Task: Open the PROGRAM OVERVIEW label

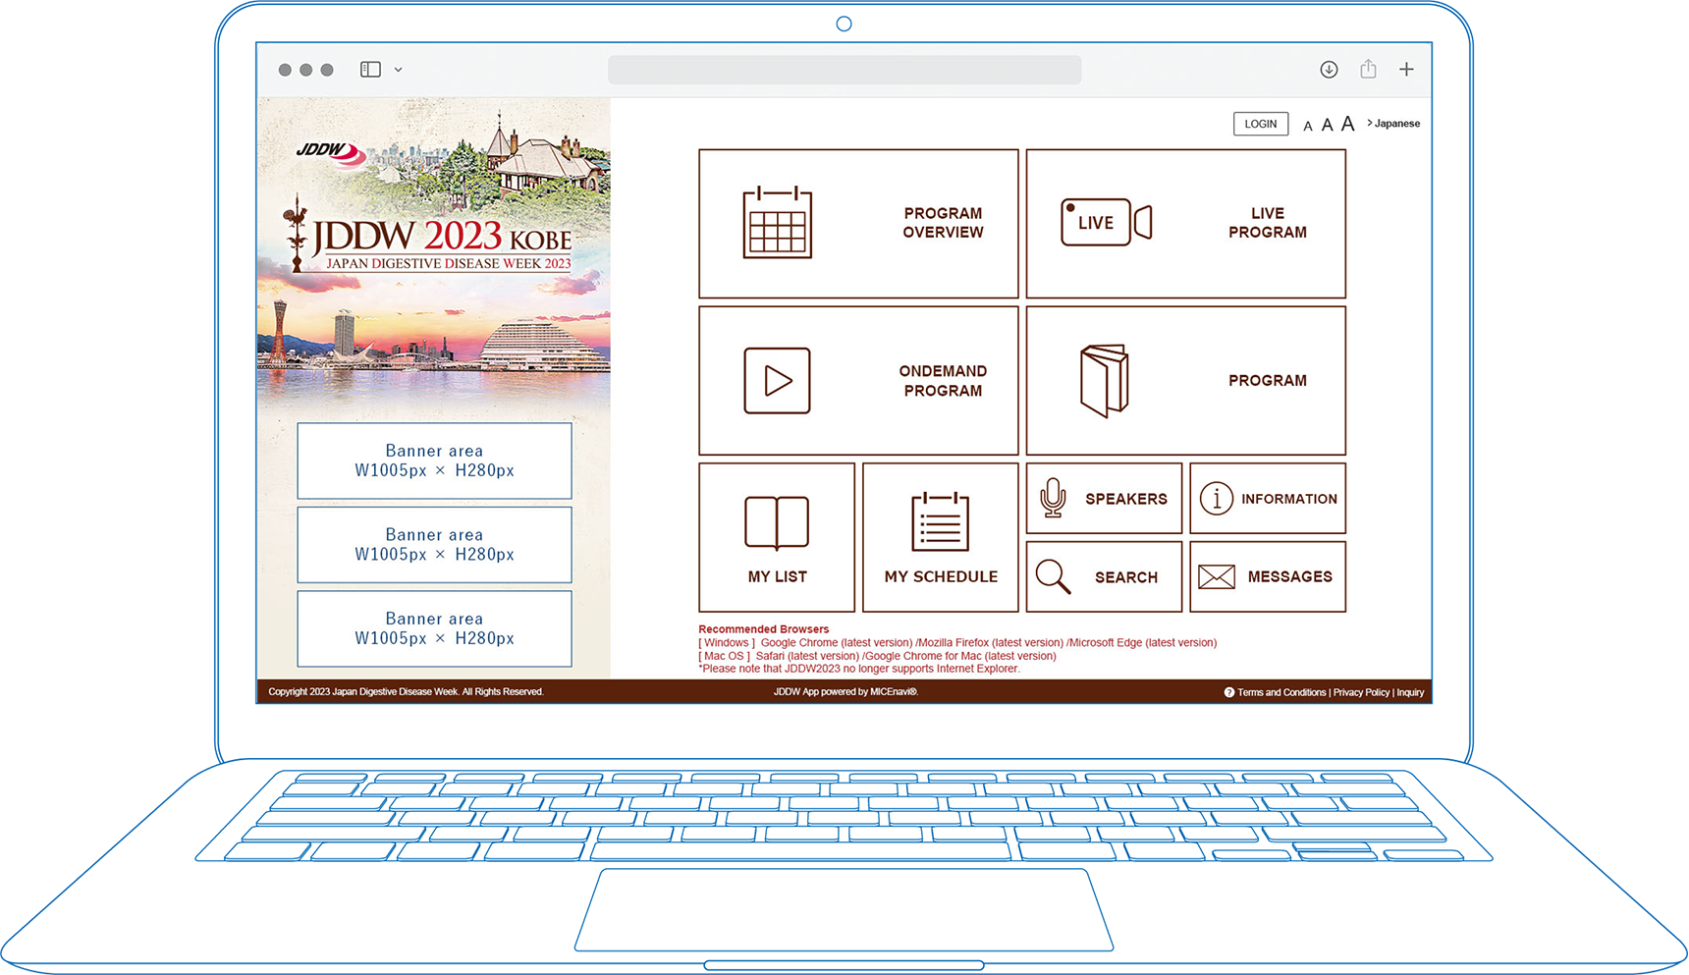Action: click(x=943, y=223)
